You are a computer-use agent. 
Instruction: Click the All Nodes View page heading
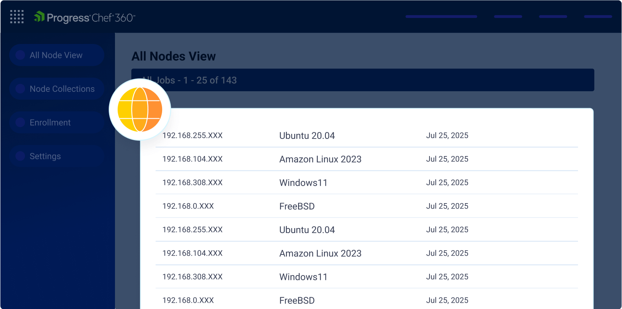click(173, 56)
